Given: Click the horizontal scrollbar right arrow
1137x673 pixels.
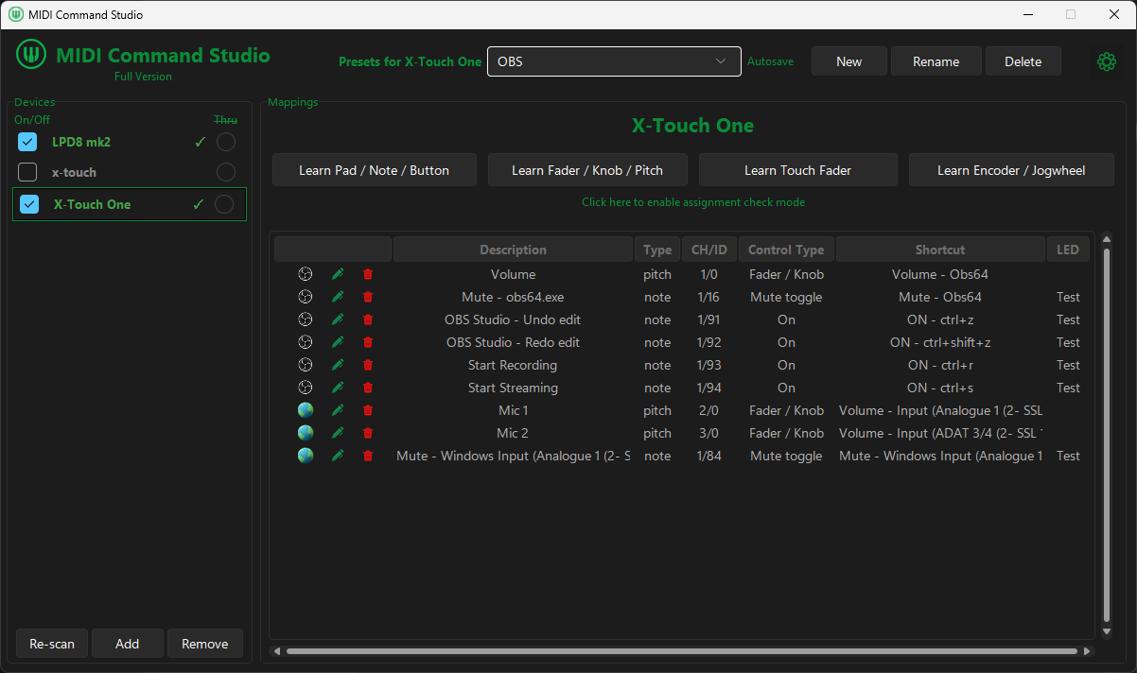Looking at the screenshot, I should click(x=1087, y=650).
